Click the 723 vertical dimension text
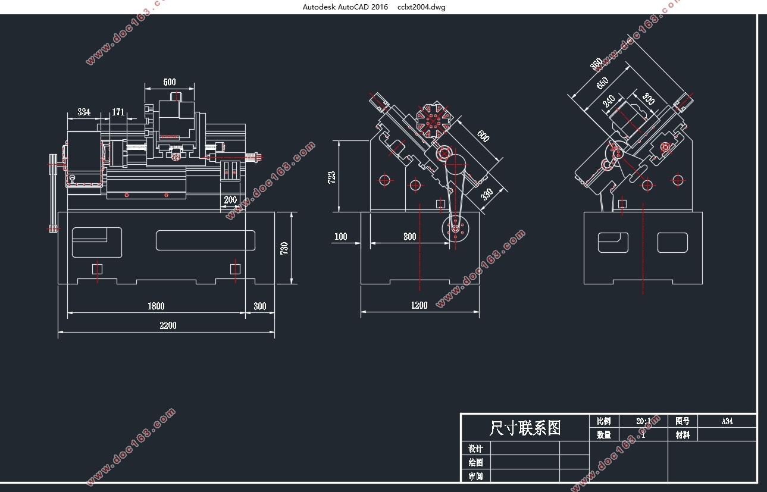The height and width of the screenshot is (492, 767). 331,176
